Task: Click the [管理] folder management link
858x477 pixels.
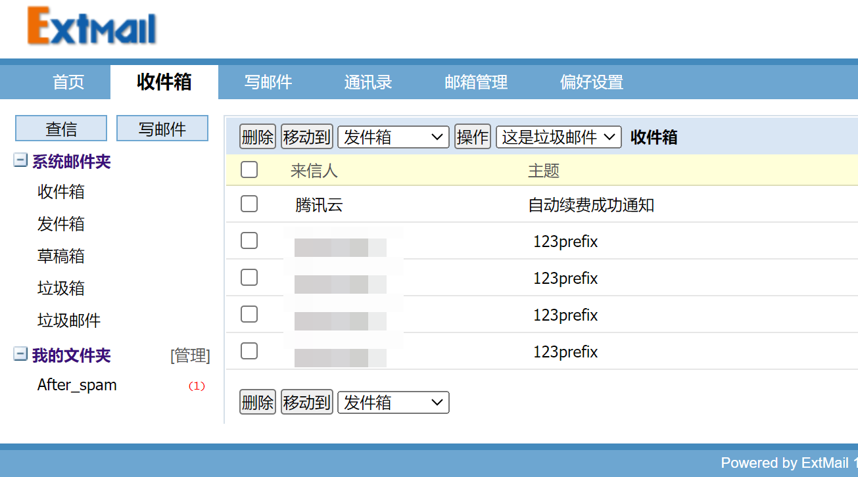Action: pyautogui.click(x=190, y=355)
